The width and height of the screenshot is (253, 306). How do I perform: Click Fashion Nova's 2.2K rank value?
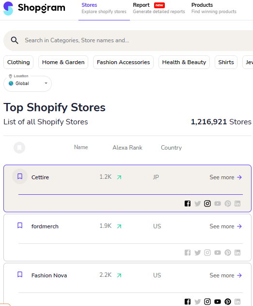click(105, 275)
